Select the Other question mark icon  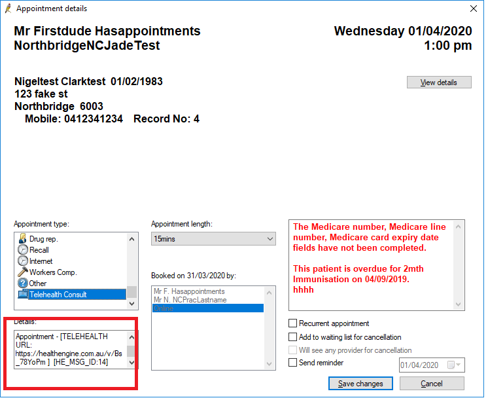click(x=22, y=283)
